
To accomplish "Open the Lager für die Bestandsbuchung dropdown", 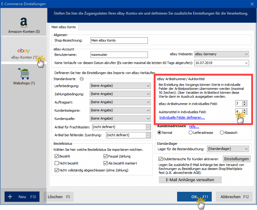I will [228, 149].
